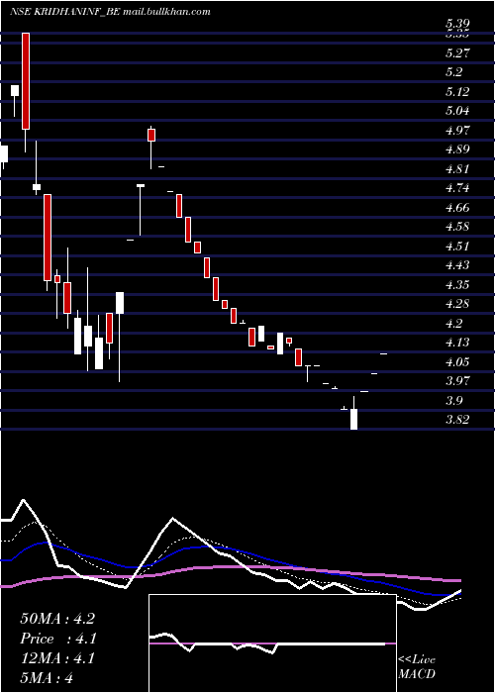Click the <<Live MACD label

(417, 667)
